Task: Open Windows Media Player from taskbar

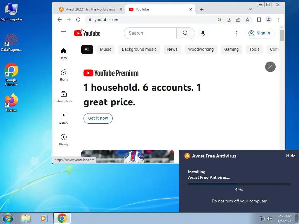Action: coord(44,218)
